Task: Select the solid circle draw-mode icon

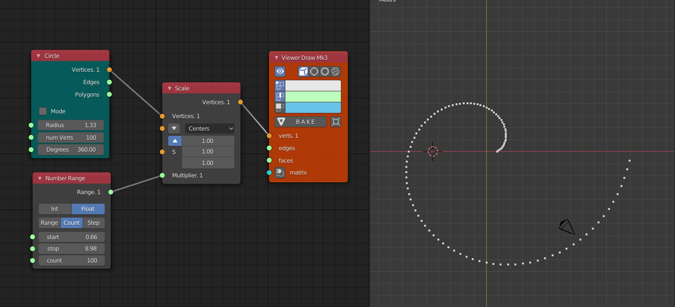Action: 325,71
